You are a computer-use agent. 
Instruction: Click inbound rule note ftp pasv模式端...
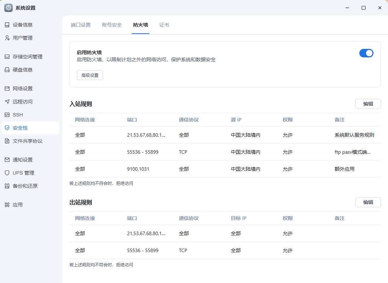[352, 152]
